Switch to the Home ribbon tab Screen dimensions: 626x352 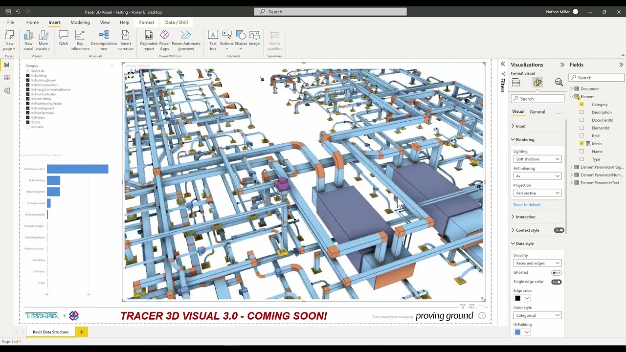[x=32, y=22]
